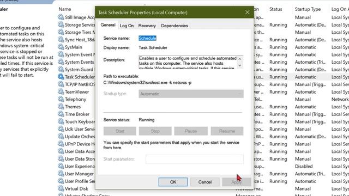
Task: Select the Telephony service row
Action: (75, 99)
